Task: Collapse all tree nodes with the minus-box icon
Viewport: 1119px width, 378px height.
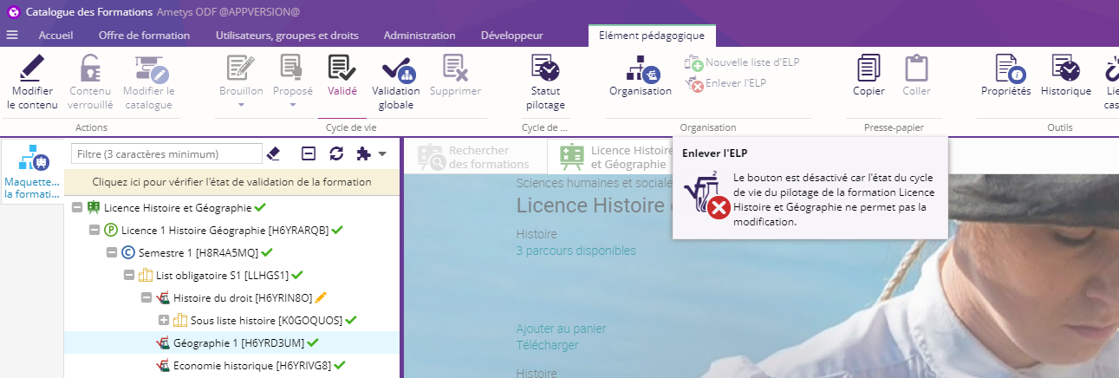Action: coord(309,153)
